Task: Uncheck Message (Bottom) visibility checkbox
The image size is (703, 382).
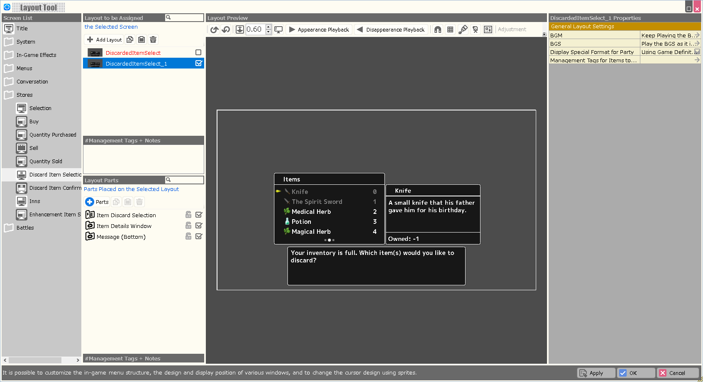Action: [199, 236]
